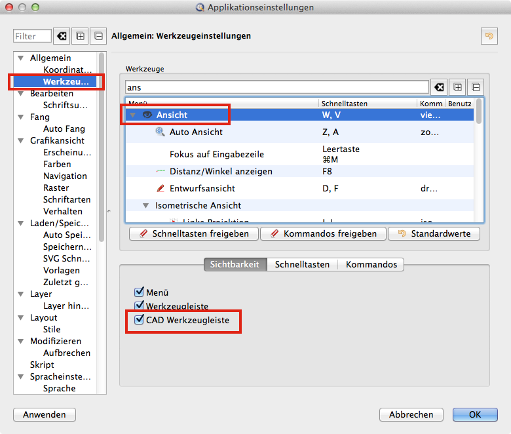This screenshot has height=434, width=511.
Task: Click the reset arrow icon at top right
Action: click(489, 36)
